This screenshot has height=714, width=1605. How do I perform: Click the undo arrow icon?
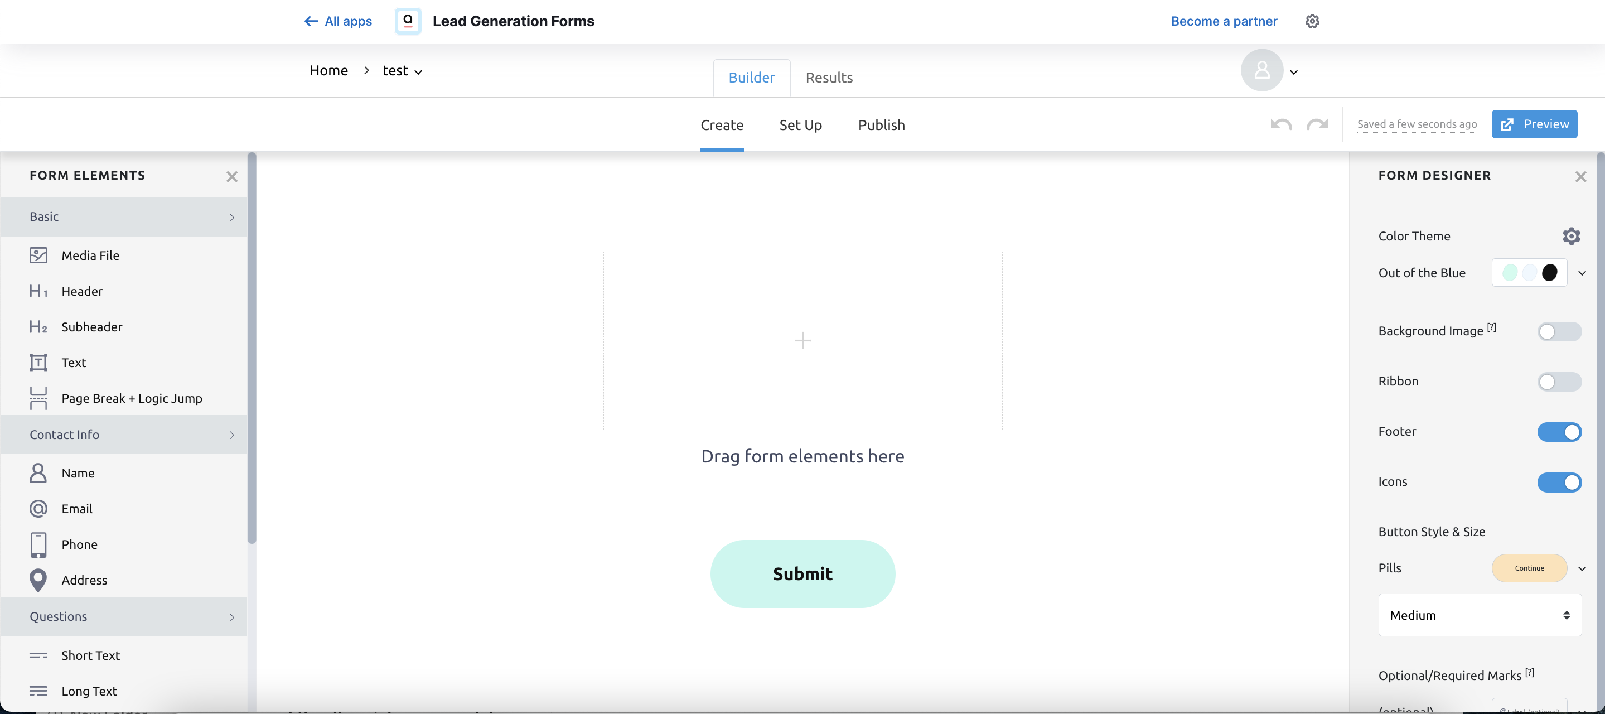[1280, 124]
